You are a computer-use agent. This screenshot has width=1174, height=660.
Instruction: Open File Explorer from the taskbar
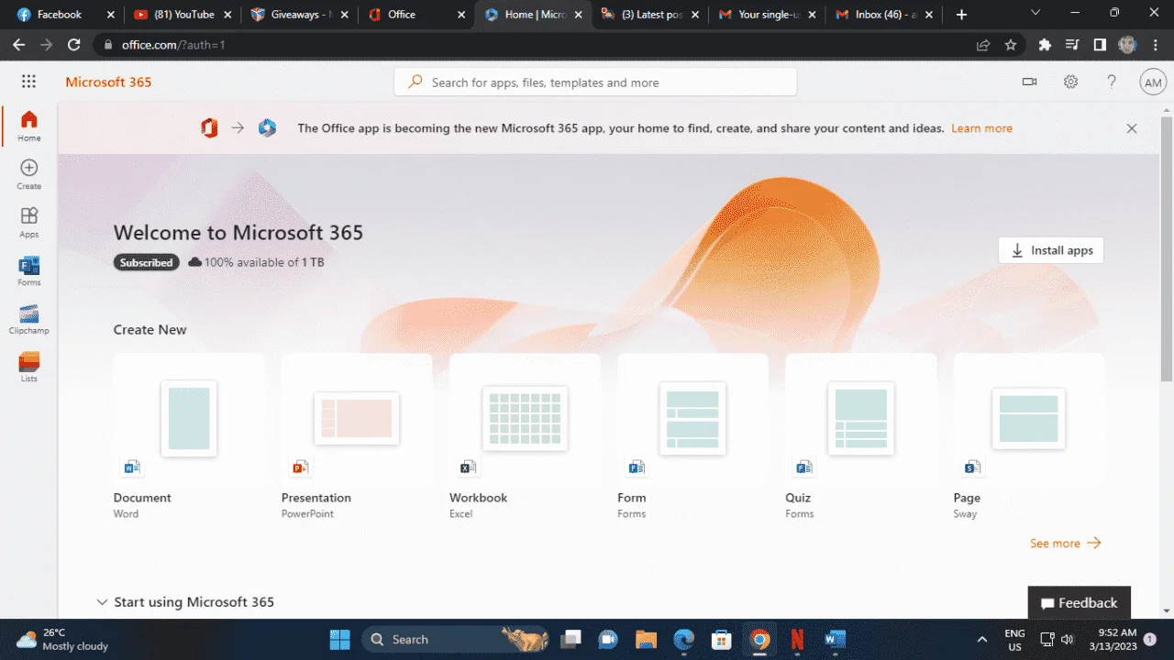[x=646, y=639]
